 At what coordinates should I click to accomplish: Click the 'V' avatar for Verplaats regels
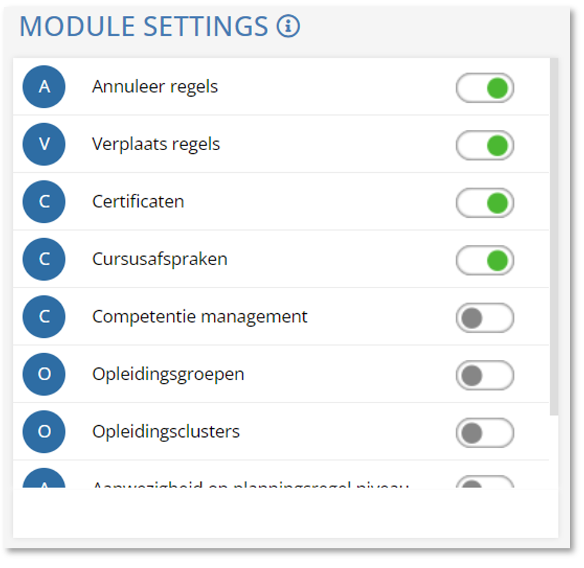[44, 145]
